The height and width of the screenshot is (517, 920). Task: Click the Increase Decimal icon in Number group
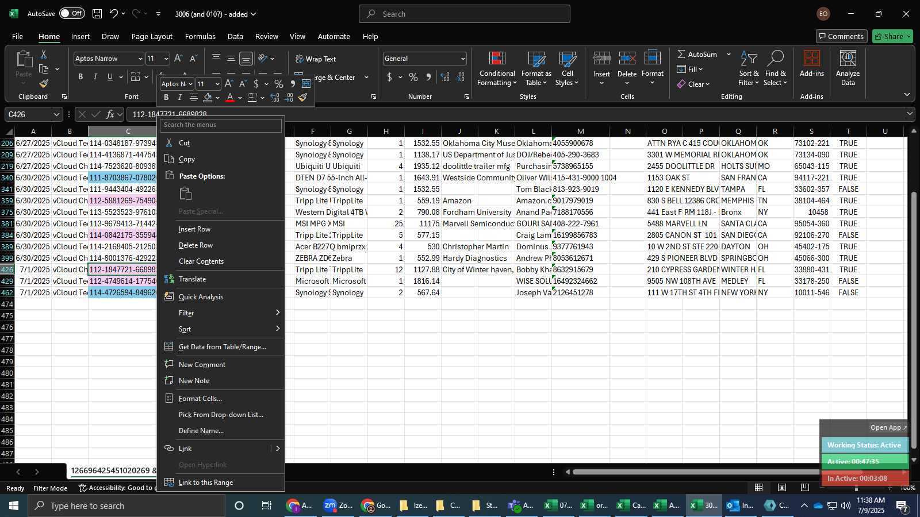click(x=445, y=77)
